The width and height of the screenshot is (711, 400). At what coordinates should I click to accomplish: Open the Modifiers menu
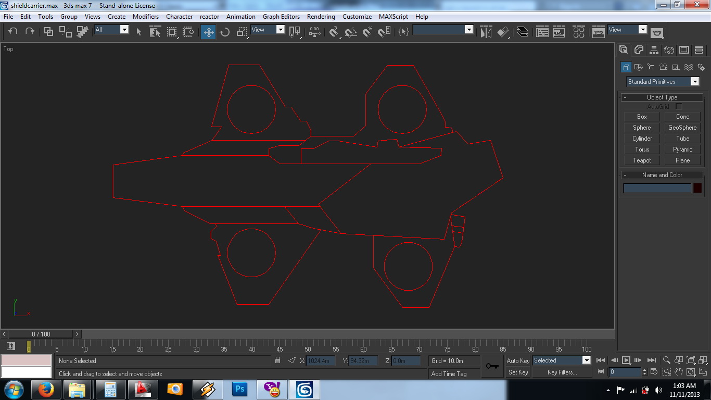[146, 17]
